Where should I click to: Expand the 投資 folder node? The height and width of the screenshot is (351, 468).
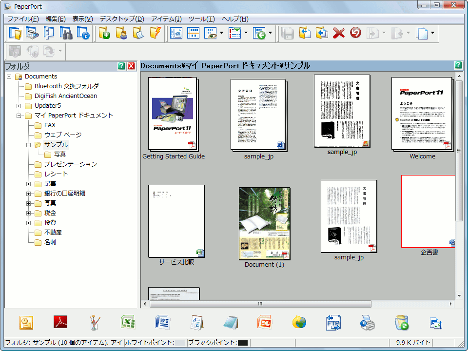pos(29,223)
